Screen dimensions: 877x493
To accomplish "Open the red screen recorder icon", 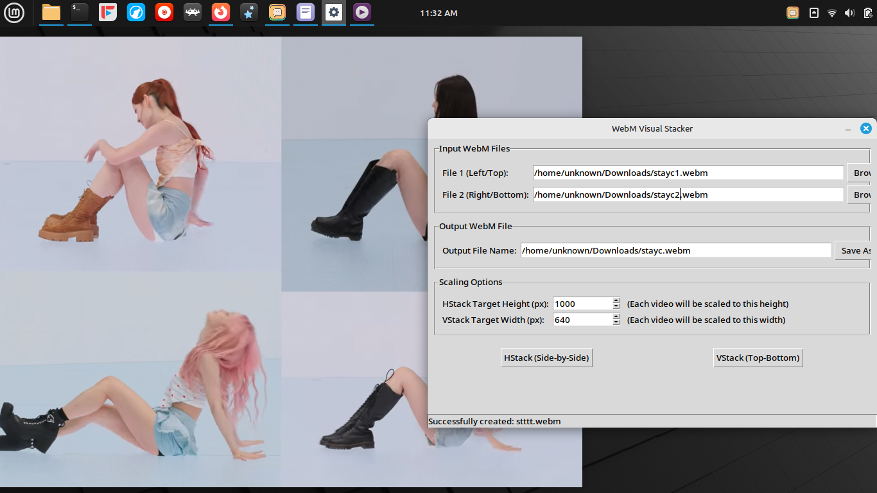I will [x=164, y=12].
